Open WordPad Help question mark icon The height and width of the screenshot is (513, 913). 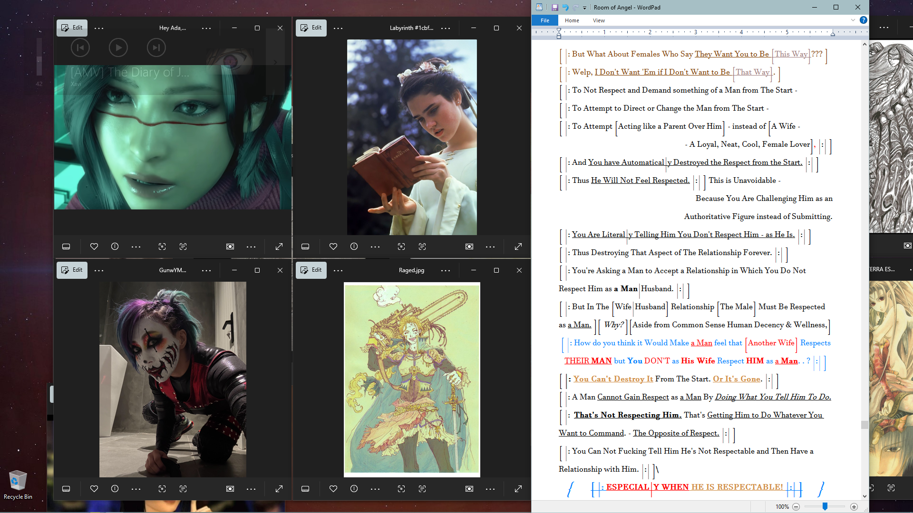[863, 20]
